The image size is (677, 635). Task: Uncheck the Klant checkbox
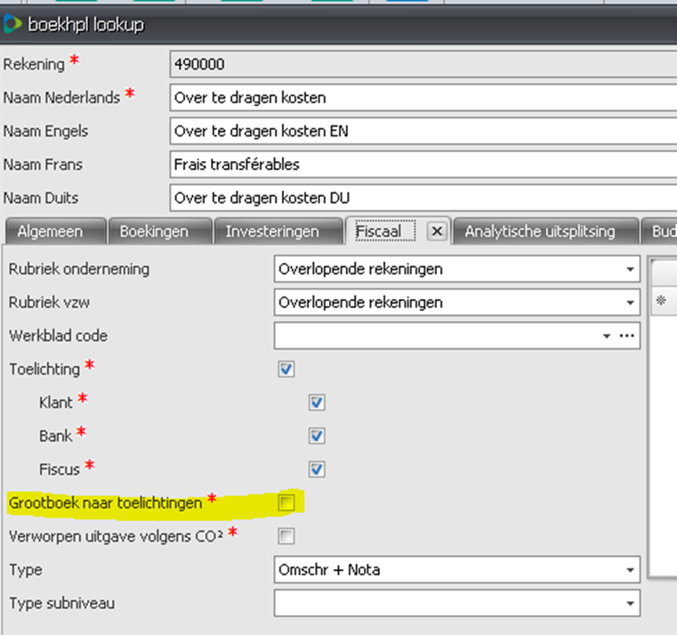(x=317, y=403)
